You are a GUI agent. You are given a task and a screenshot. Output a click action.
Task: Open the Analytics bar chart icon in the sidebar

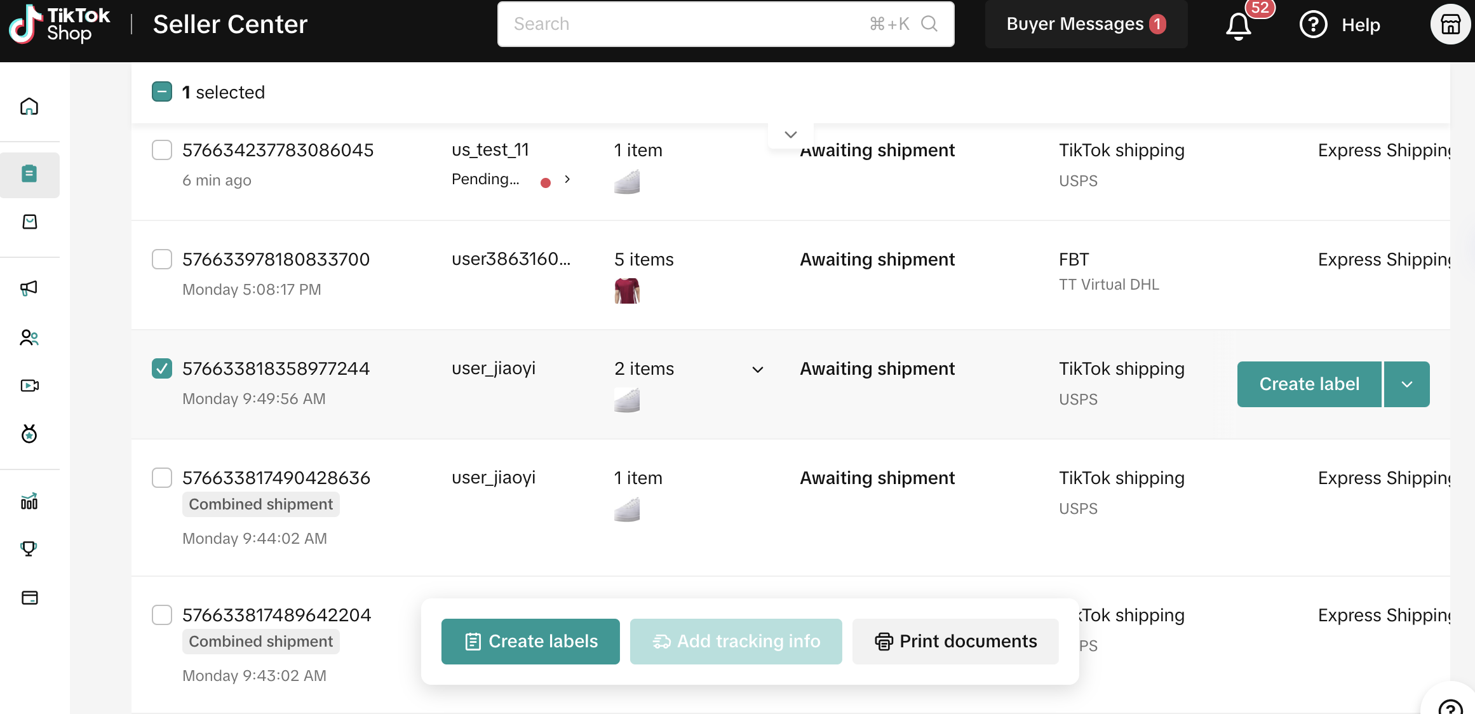(x=29, y=501)
